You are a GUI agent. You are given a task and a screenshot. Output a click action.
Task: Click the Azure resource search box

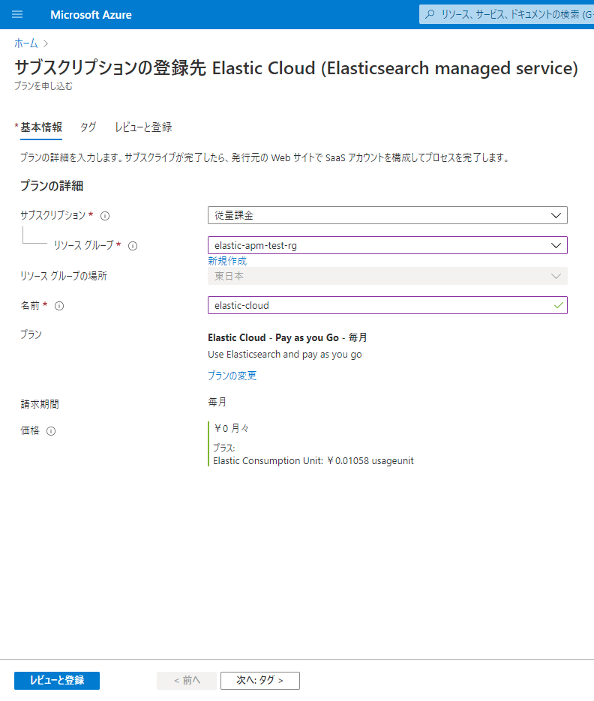tap(506, 14)
